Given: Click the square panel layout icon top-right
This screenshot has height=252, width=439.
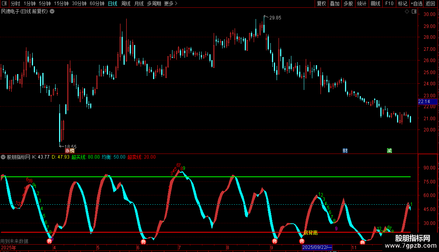Looking at the screenshot, I should (x=414, y=12).
